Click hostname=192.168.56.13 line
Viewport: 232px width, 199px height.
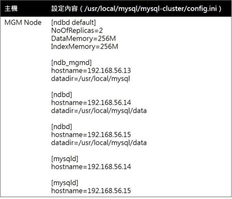click(91, 71)
